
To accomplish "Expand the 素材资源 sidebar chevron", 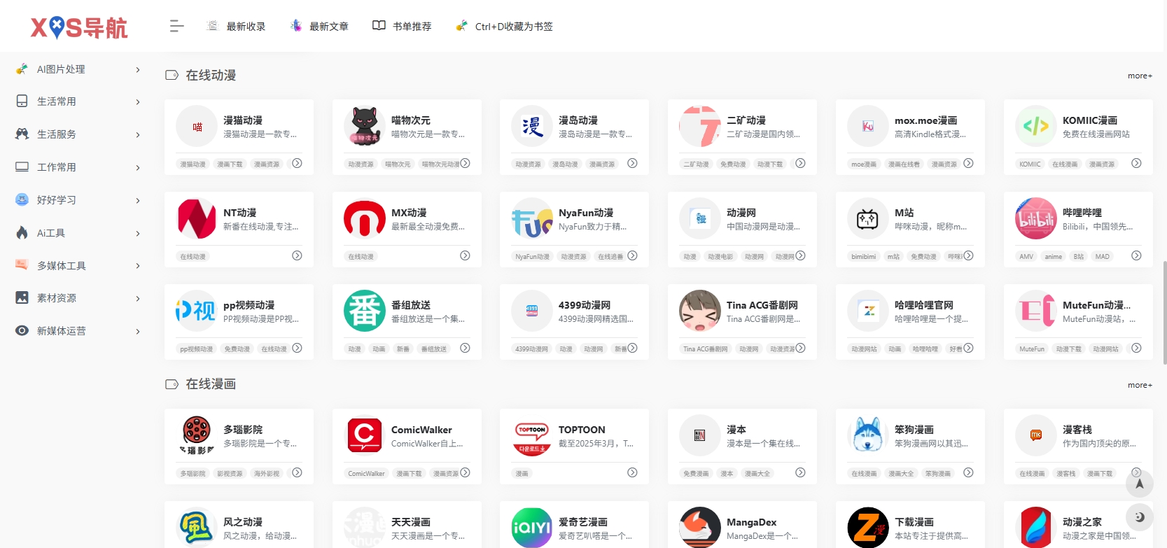I will point(138,298).
